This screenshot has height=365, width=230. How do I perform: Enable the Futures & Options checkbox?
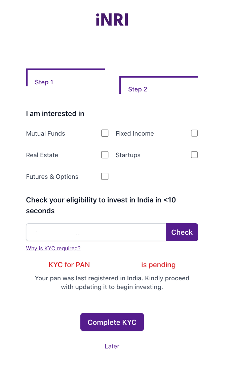coord(105,176)
